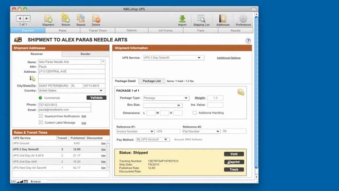The image size is (339, 191).
Task: Open Preferences from the toolbar
Action: click(x=243, y=20)
